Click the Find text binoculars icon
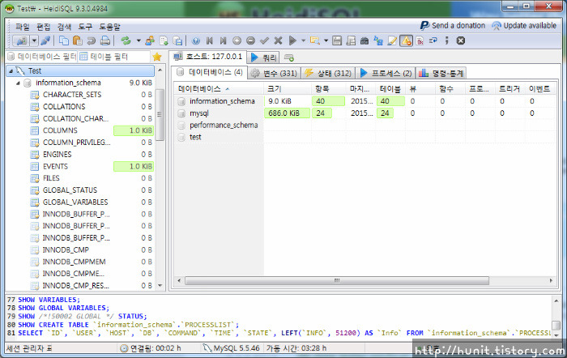This screenshot has height=358, width=567. tap(364, 40)
